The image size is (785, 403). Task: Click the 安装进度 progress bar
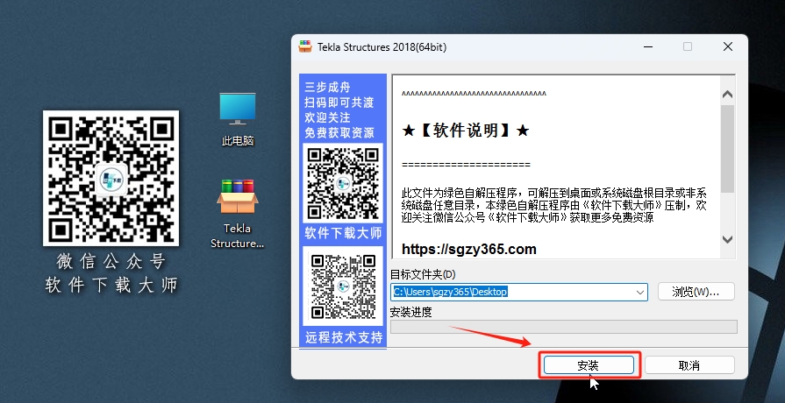pos(564,327)
